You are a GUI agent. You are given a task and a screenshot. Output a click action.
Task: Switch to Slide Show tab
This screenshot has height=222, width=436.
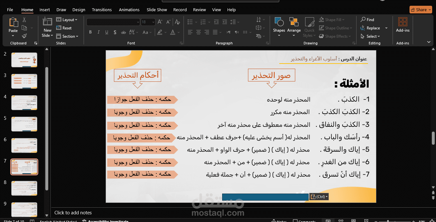click(x=157, y=10)
